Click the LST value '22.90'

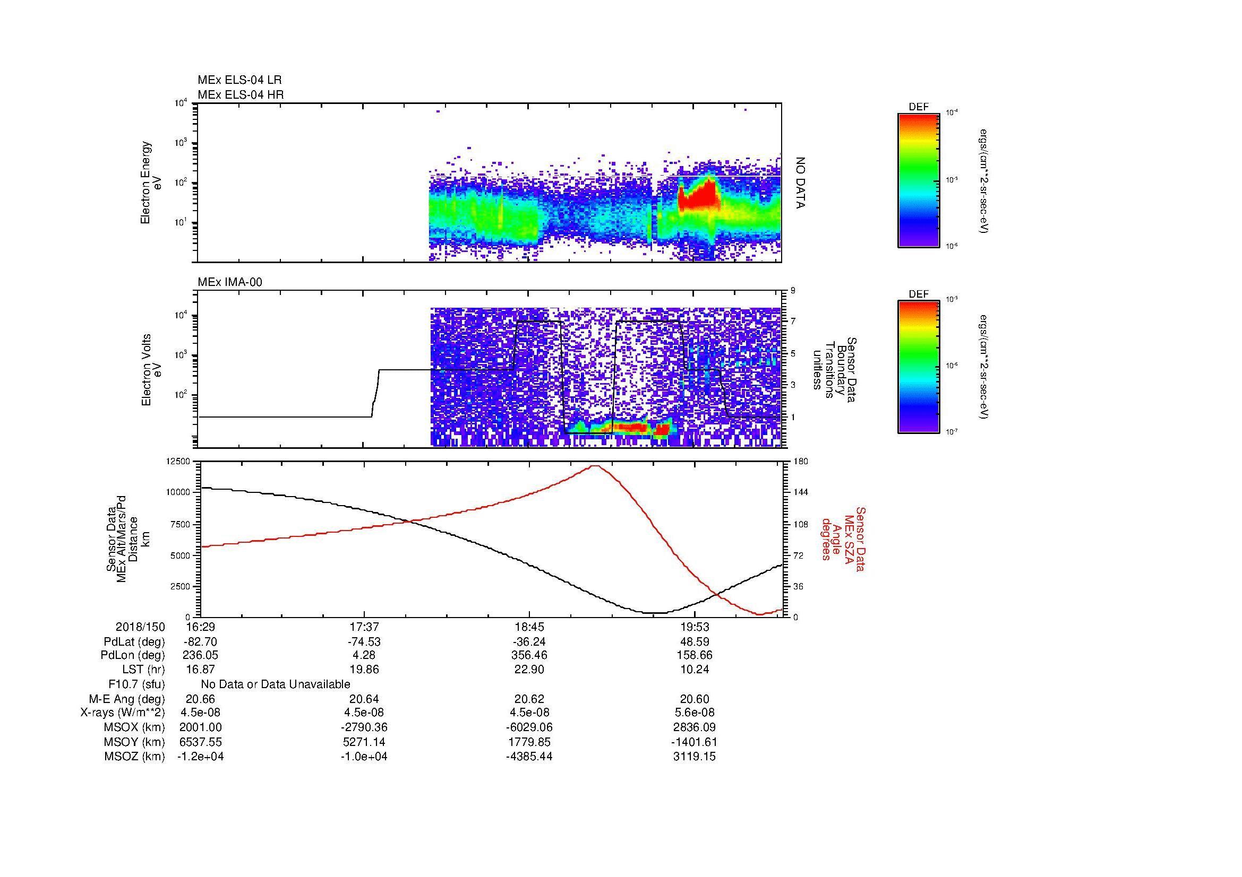(x=529, y=669)
